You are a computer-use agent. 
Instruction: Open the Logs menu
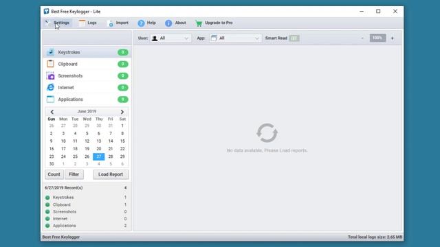[x=88, y=23]
